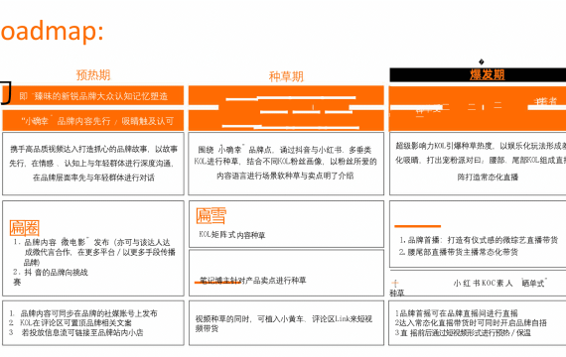
Task: Click the 围绕小确幸品牌点 description box
Action: click(286, 164)
